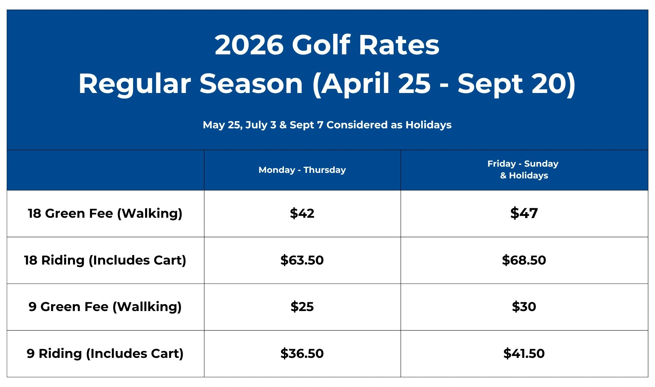Click the empty header cell above row labels

pos(105,170)
